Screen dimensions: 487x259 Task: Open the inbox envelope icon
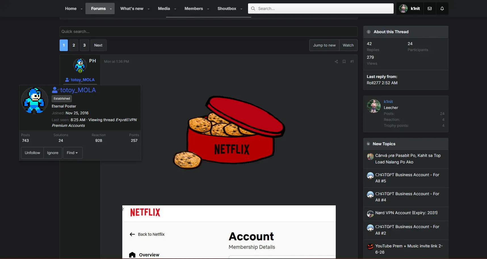(x=430, y=9)
